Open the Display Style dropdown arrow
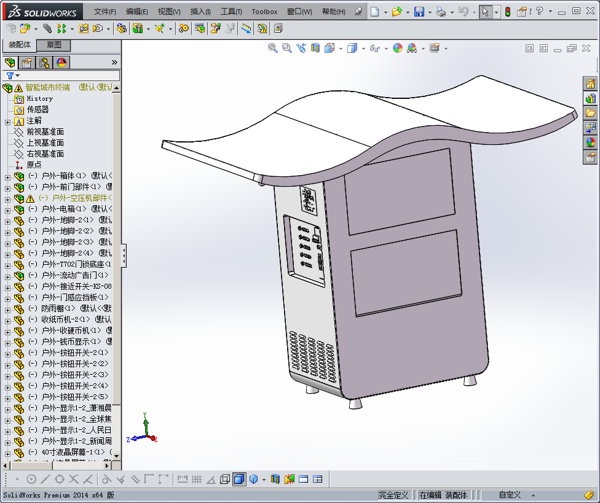 363,49
